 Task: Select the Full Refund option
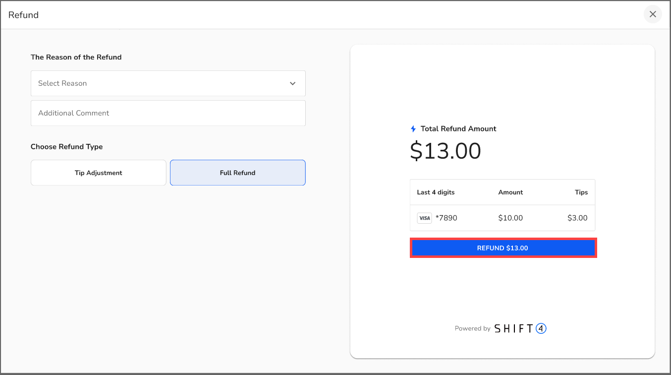tap(237, 173)
